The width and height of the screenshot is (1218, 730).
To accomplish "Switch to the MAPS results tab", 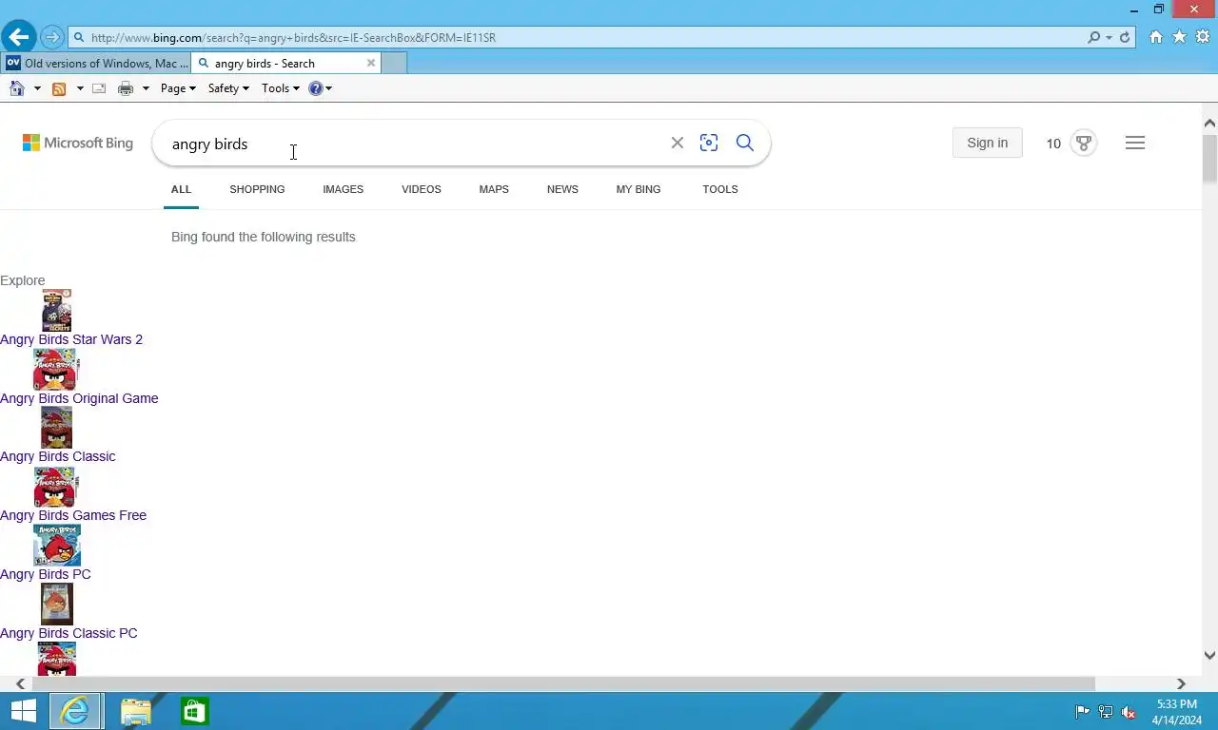I will [494, 189].
